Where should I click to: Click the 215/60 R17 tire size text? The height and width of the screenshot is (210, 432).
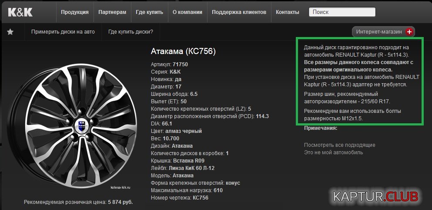(376, 102)
